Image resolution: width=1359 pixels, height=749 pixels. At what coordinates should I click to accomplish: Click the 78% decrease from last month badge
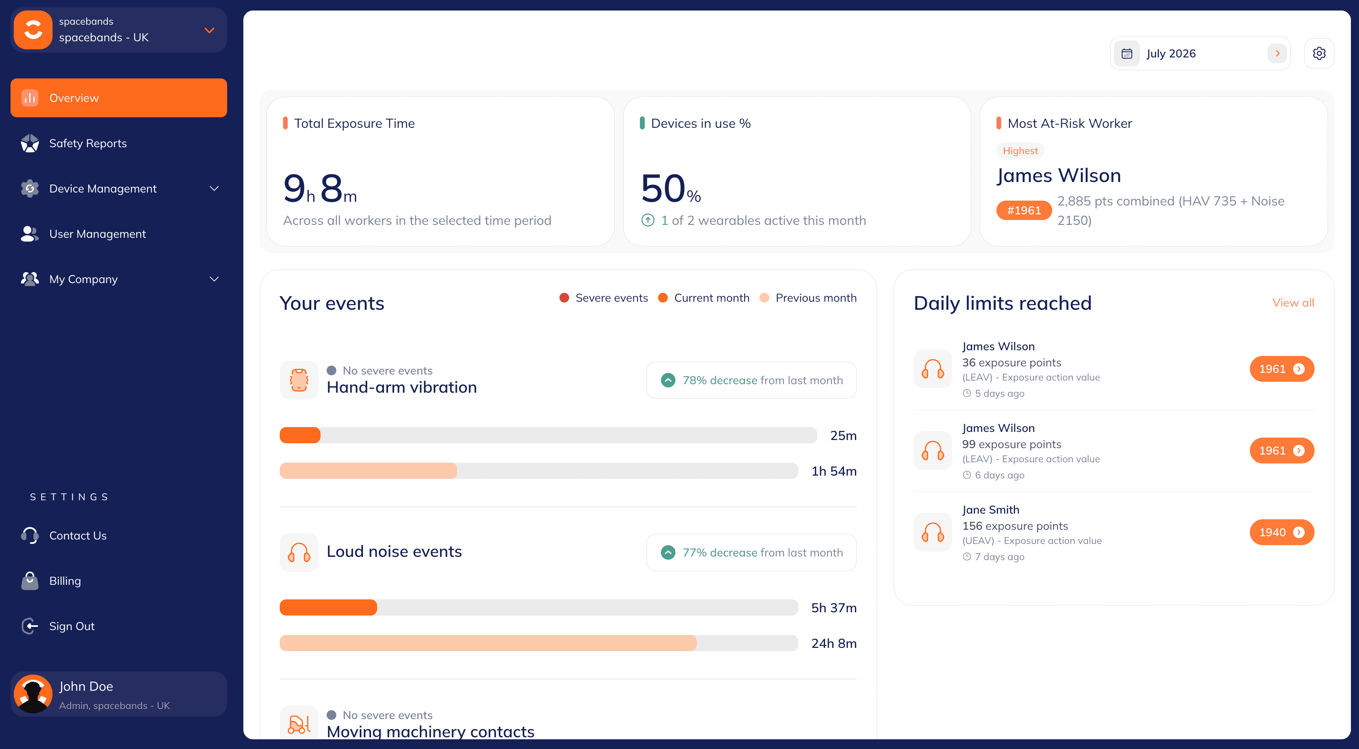tap(751, 380)
